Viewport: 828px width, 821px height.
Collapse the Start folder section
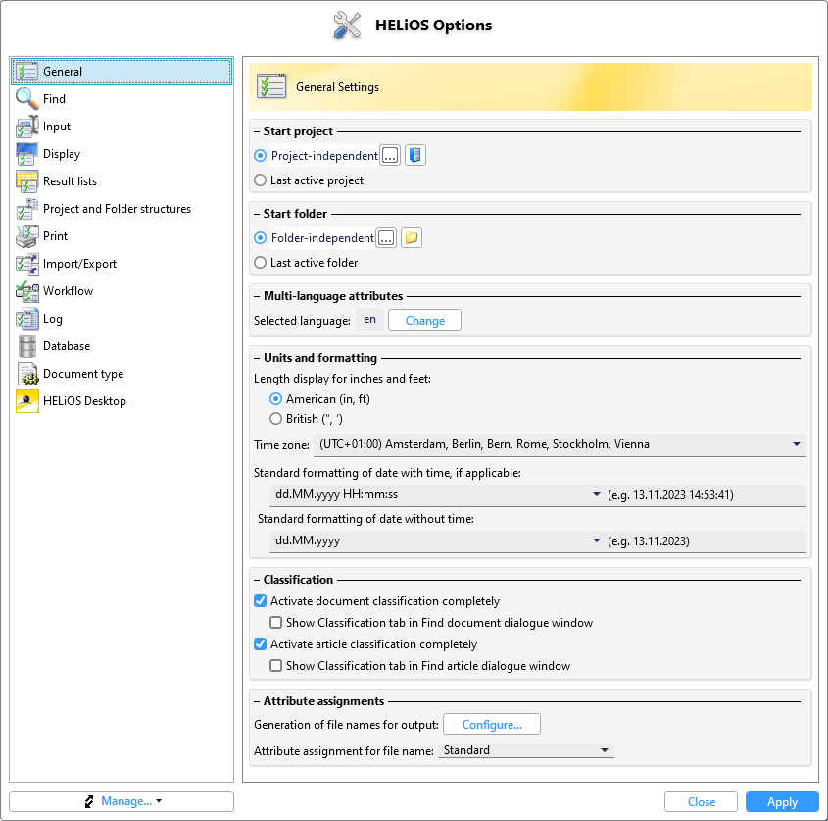(x=257, y=214)
